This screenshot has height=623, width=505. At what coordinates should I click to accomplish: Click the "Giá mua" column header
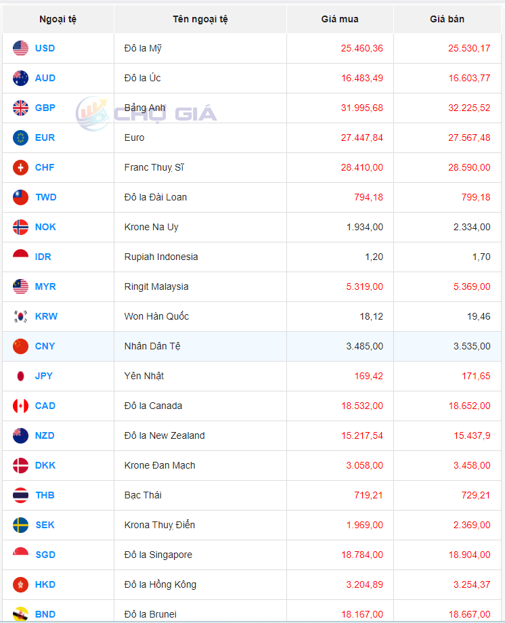pos(340,19)
